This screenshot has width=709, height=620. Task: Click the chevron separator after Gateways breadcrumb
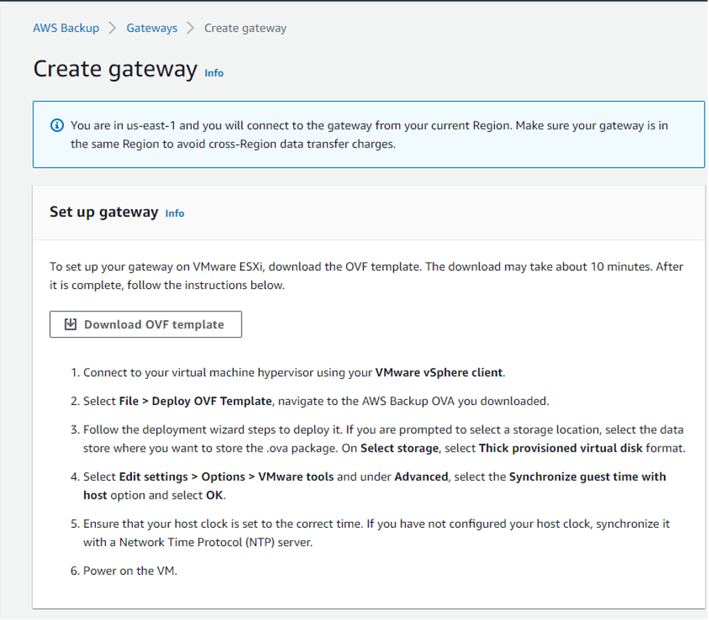(x=190, y=28)
